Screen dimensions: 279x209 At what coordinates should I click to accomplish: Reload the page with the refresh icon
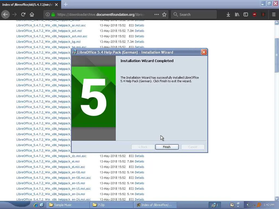pos(23,14)
